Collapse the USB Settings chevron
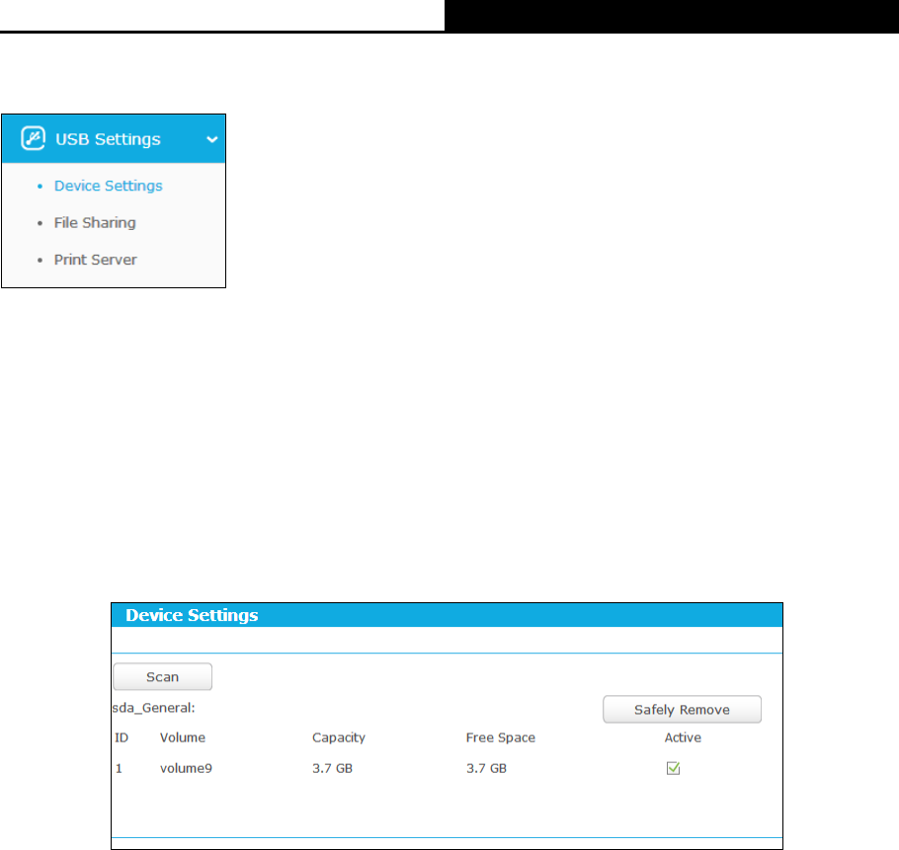 tap(212, 139)
